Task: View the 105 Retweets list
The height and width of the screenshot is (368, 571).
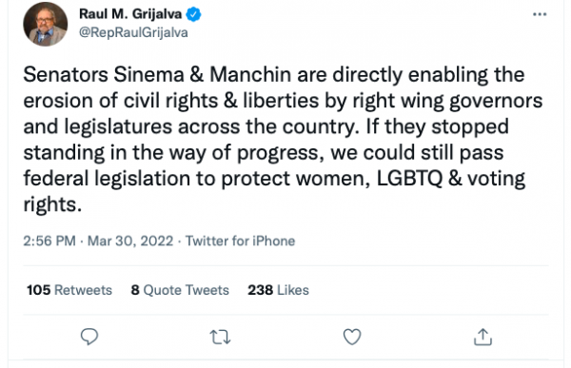Action: pos(69,290)
